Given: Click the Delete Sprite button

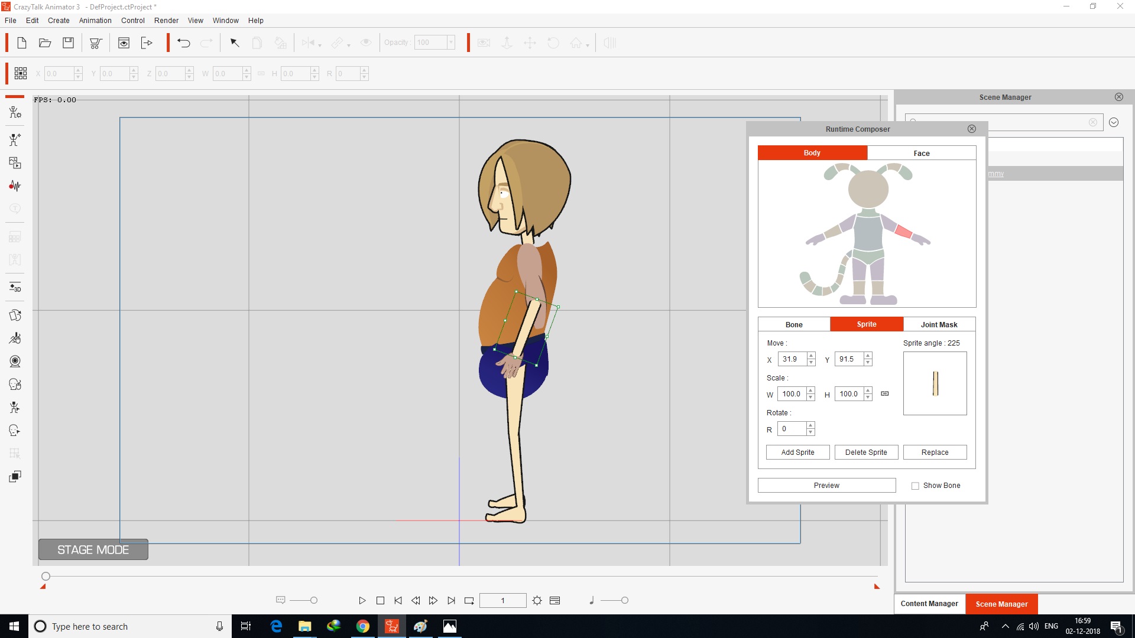Looking at the screenshot, I should pyautogui.click(x=866, y=453).
